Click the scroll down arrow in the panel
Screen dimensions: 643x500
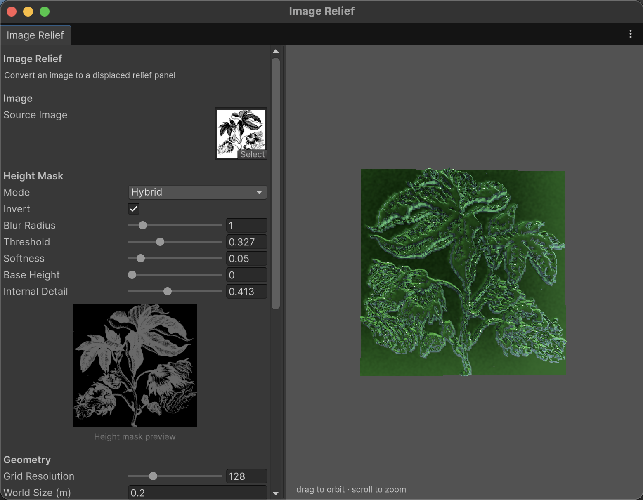point(276,493)
